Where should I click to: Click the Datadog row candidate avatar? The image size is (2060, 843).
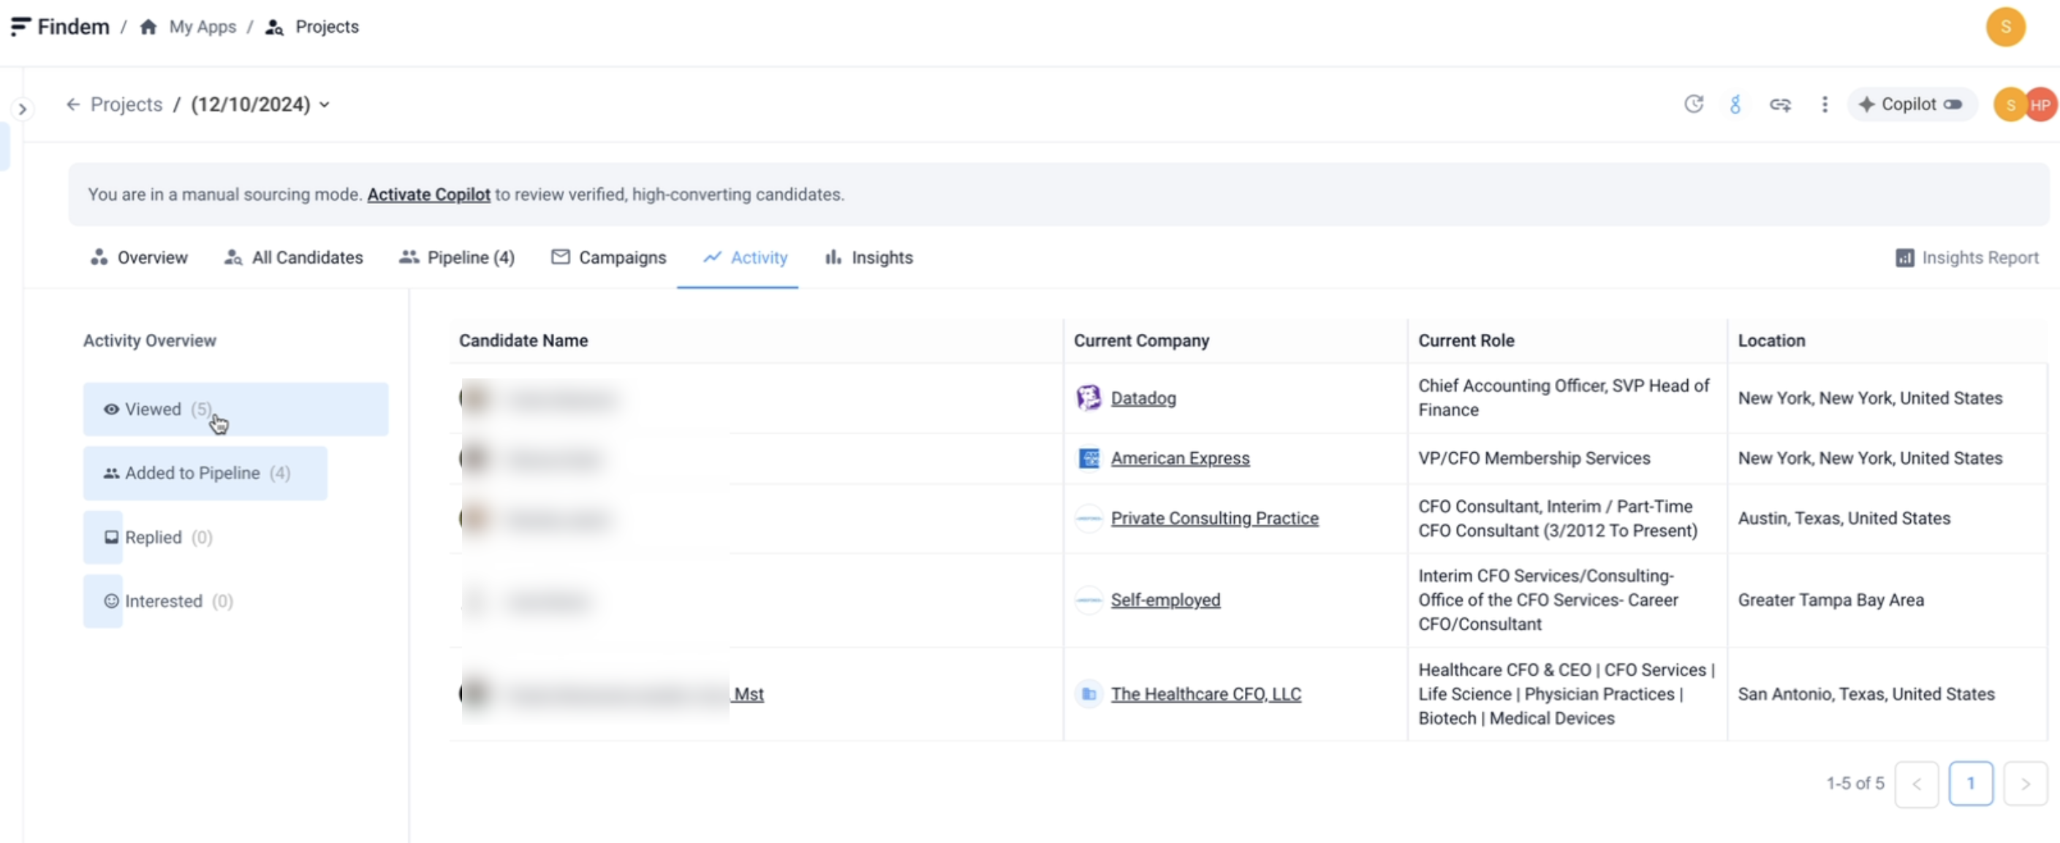(475, 398)
